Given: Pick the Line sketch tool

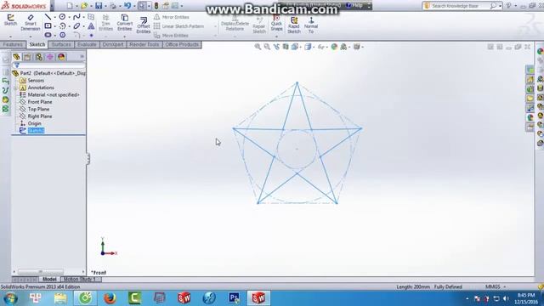Looking at the screenshot, I should point(48,17).
